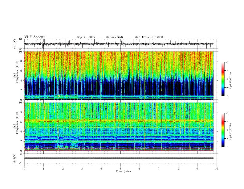Click inside the ch.2 spectrogram panel
This screenshot has height=189, width=244.
click(119, 127)
